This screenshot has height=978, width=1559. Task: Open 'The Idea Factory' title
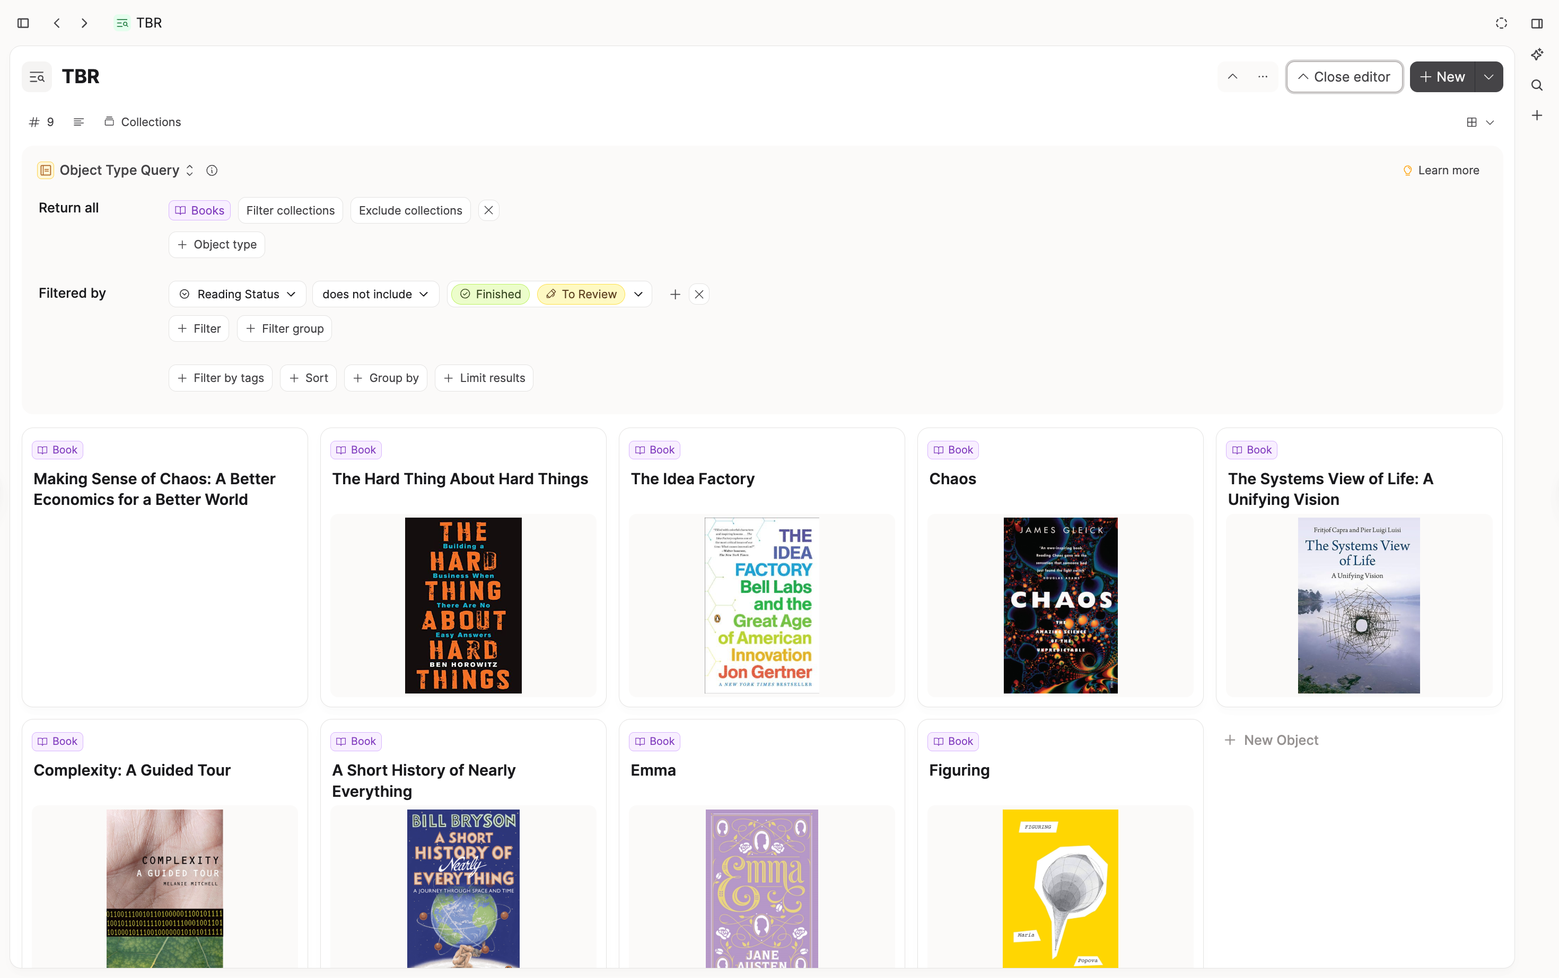[x=692, y=478]
